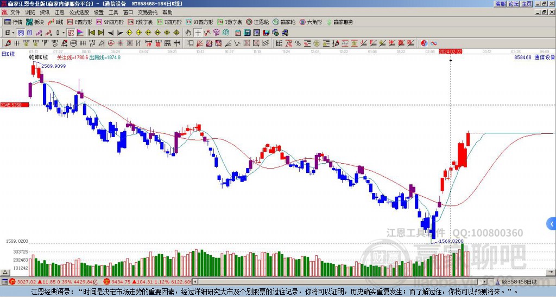Viewport: 556px width, 297px height.
Task: Click the first yellow diamond left-arrow icon
Action: point(129,33)
